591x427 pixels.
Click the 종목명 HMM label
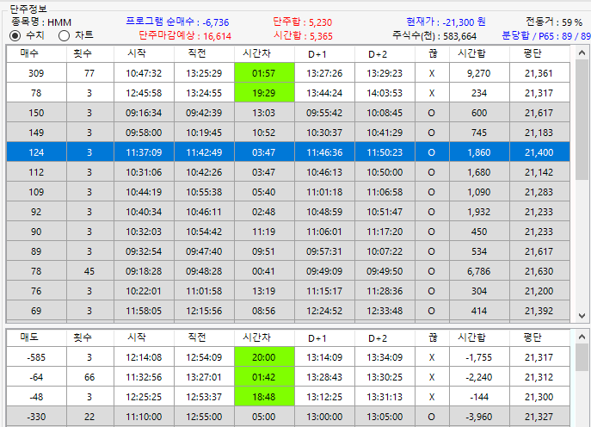click(41, 22)
